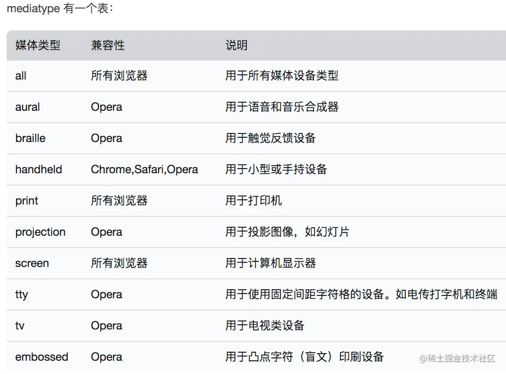The width and height of the screenshot is (506, 374).
Task: Select the "tv" media type cell
Action: [20, 326]
